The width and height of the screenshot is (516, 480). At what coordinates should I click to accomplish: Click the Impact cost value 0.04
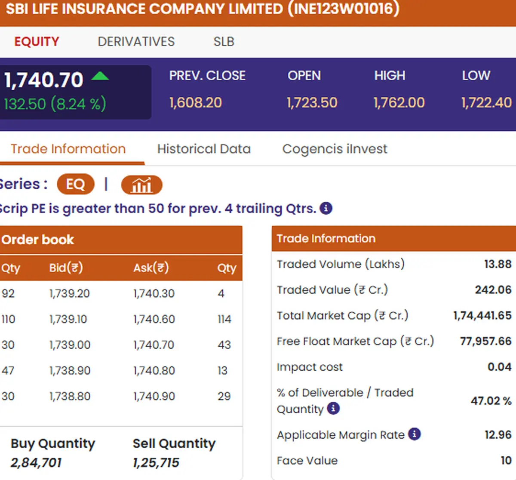[499, 367]
